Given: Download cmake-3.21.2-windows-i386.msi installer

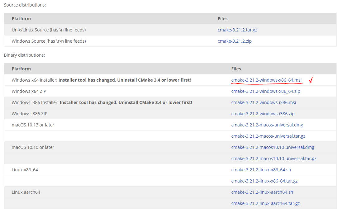Looking at the screenshot, I should [x=263, y=102].
